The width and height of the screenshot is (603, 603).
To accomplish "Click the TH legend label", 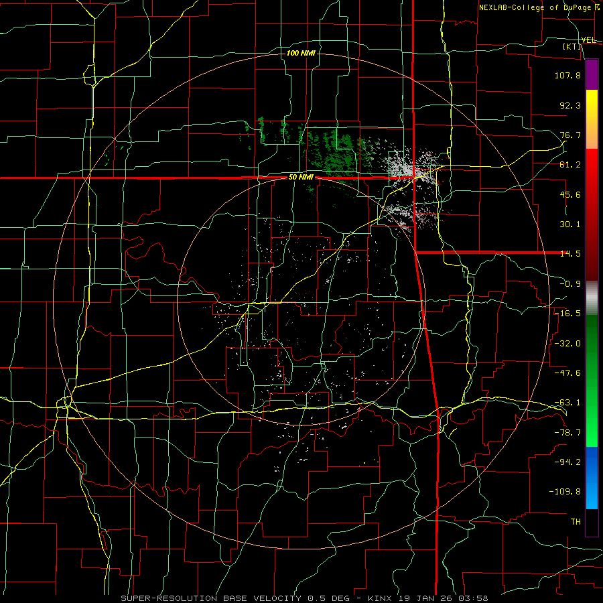I will tap(576, 522).
